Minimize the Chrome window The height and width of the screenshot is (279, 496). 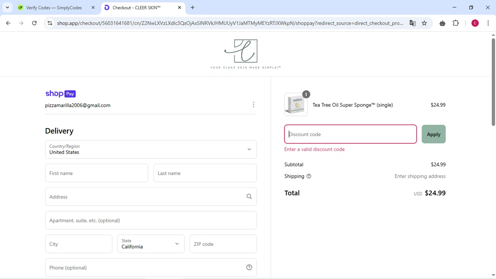[x=454, y=7]
